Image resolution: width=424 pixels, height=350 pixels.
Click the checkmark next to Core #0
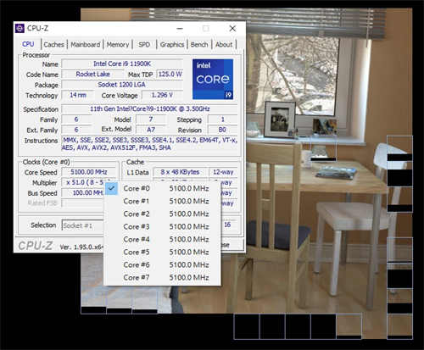[112, 188]
